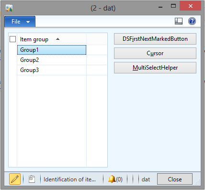This screenshot has width=205, height=190.
Task: Tick the select-all checkbox in grid header
Action: pyautogui.click(x=12, y=39)
